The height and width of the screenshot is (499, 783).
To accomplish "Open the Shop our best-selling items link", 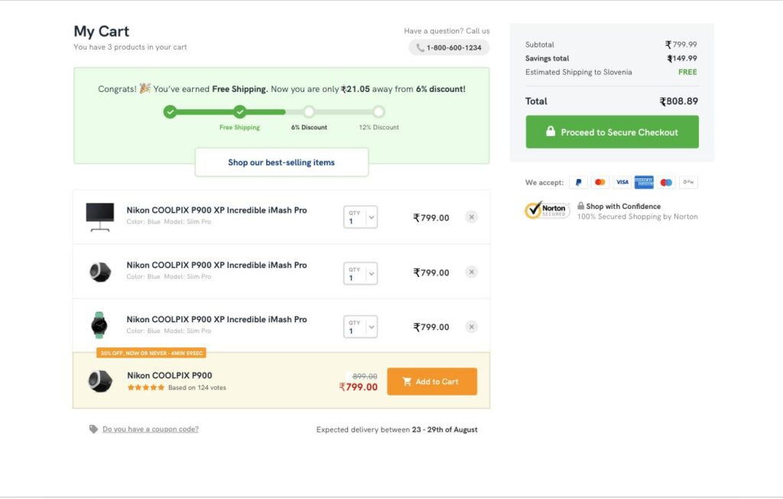I will coord(281,162).
